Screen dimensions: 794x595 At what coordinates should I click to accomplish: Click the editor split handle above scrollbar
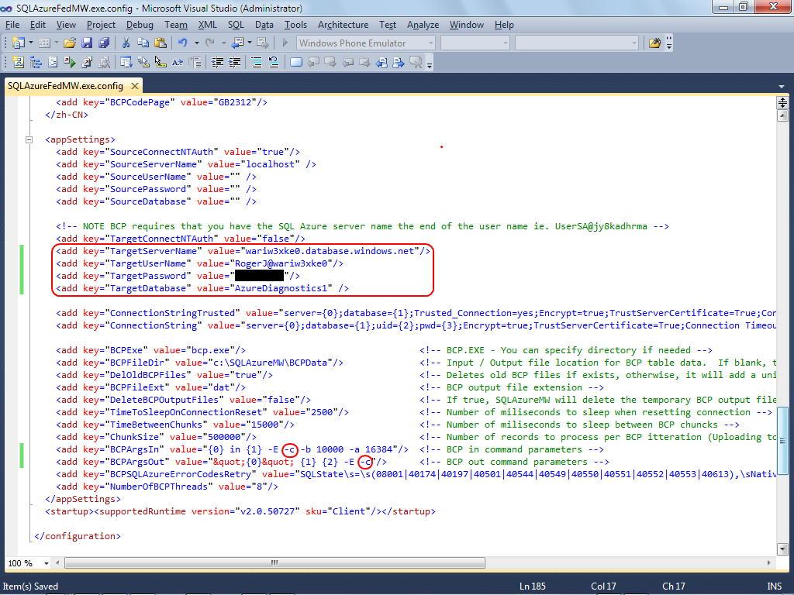tap(782, 103)
